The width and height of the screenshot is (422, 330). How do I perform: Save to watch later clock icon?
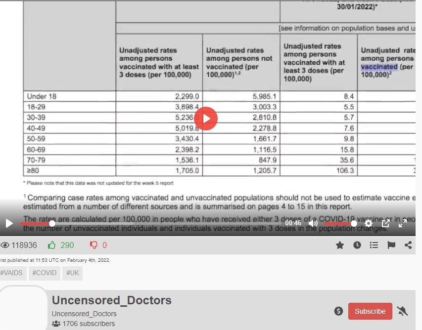(x=357, y=245)
